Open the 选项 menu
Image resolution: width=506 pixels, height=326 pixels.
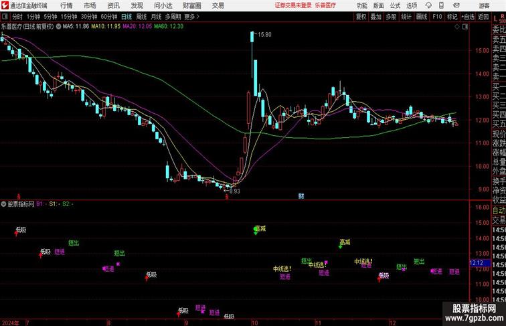(x=412, y=5)
